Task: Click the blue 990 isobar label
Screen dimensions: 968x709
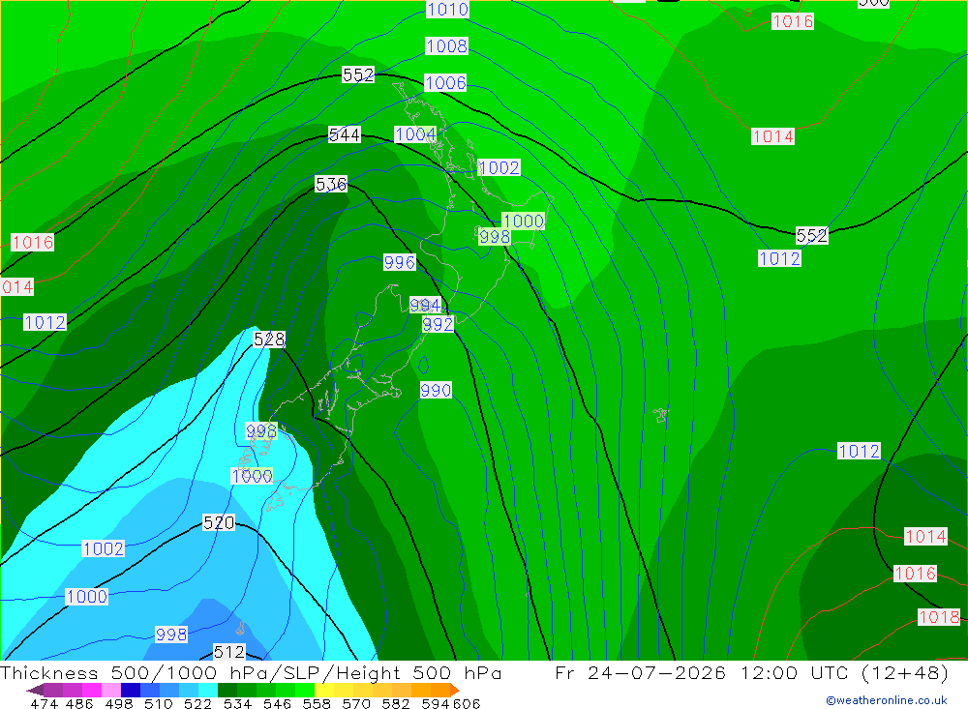Action: point(436,390)
